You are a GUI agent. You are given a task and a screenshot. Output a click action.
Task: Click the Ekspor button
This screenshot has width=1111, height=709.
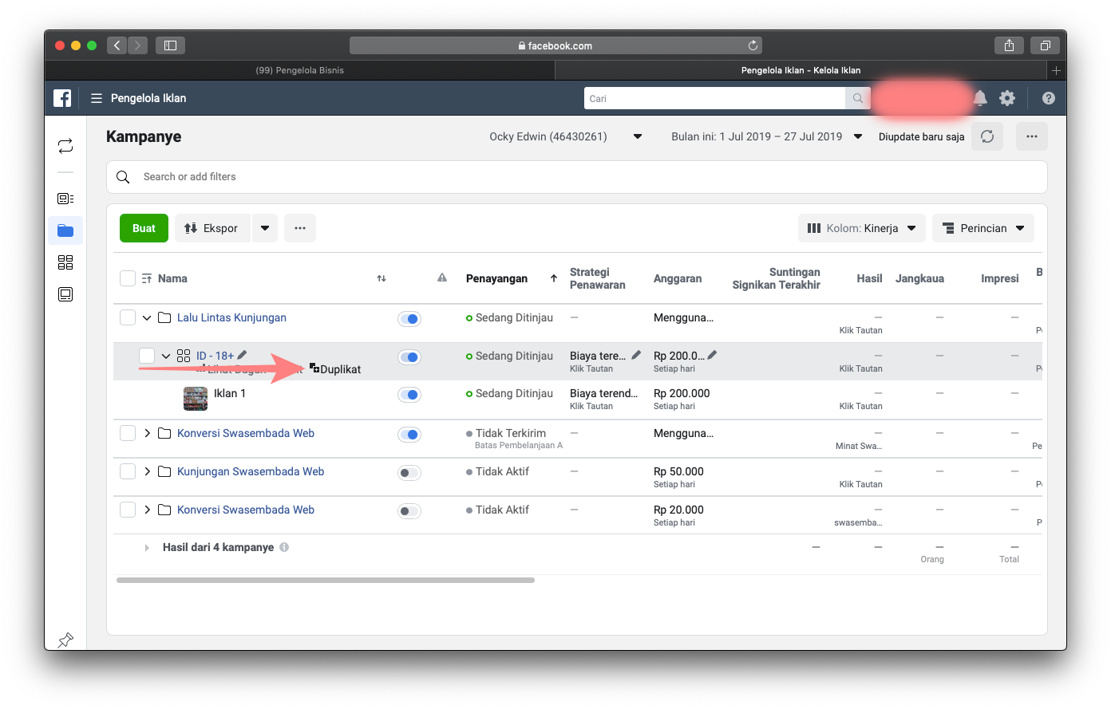212,228
